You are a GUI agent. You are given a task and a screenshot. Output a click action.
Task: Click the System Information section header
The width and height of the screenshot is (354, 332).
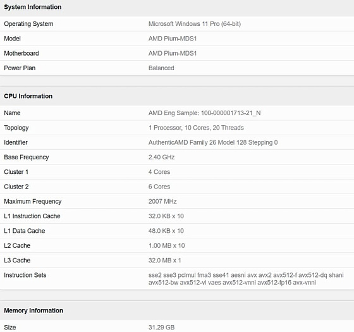click(x=33, y=7)
